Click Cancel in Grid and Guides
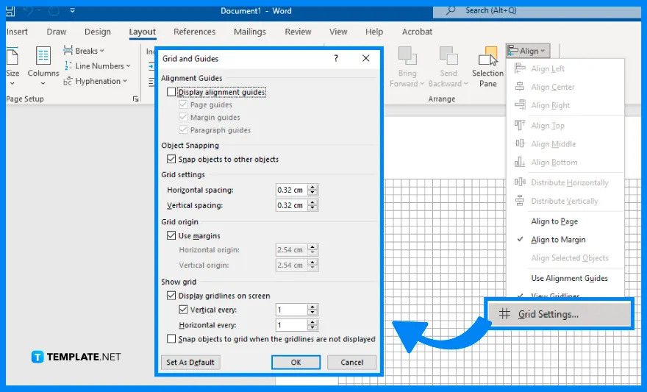Viewport: 647px width, 392px height. click(x=352, y=363)
